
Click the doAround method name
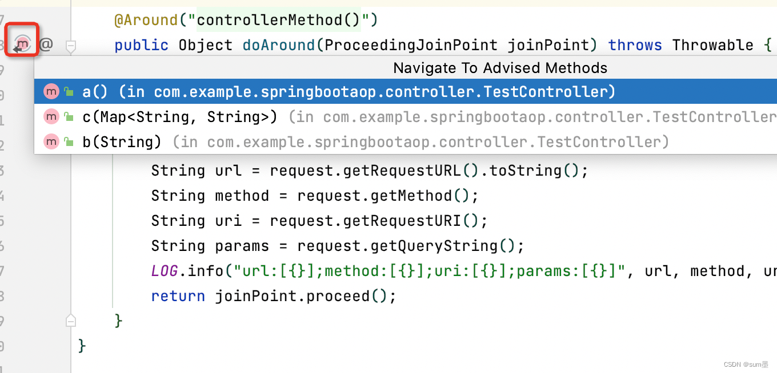coord(279,45)
